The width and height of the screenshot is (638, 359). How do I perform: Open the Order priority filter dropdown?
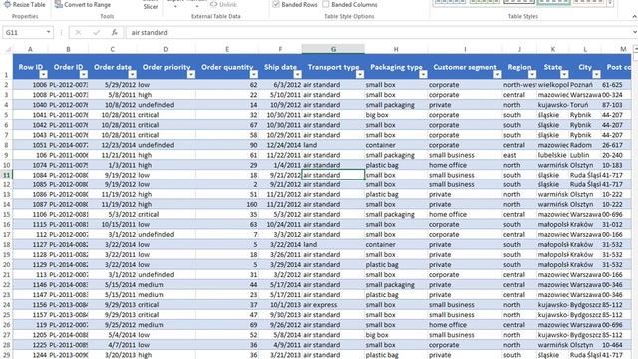point(191,74)
